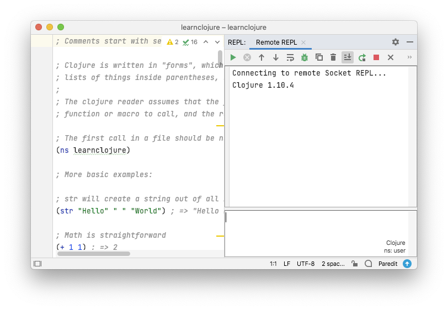Click the "Connecting to remote Socket REPL..." line
The height and width of the screenshot is (310, 448).
(309, 73)
